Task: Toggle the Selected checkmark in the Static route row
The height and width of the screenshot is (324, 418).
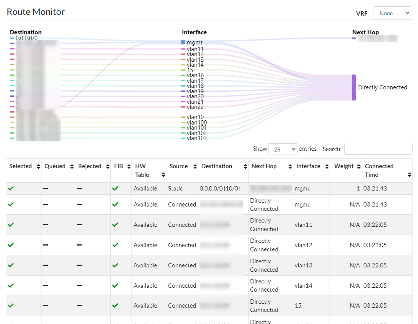Action: [x=11, y=188]
